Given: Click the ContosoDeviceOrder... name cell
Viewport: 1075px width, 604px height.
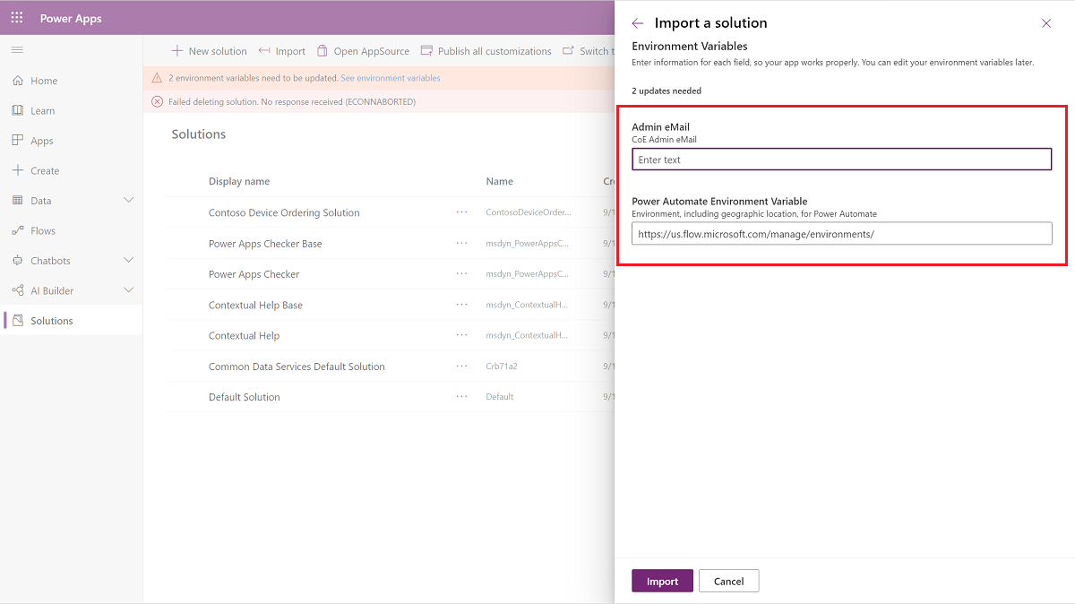Looking at the screenshot, I should [x=528, y=213].
